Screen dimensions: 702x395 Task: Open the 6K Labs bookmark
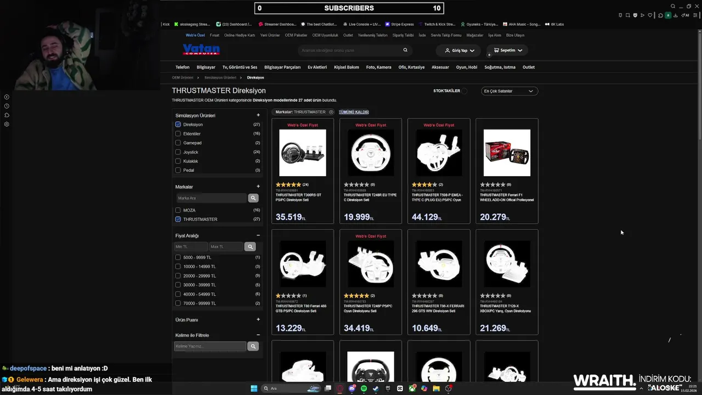(x=554, y=24)
